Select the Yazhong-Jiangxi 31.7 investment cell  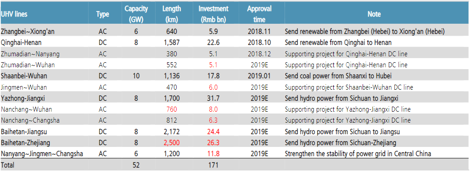point(213,98)
